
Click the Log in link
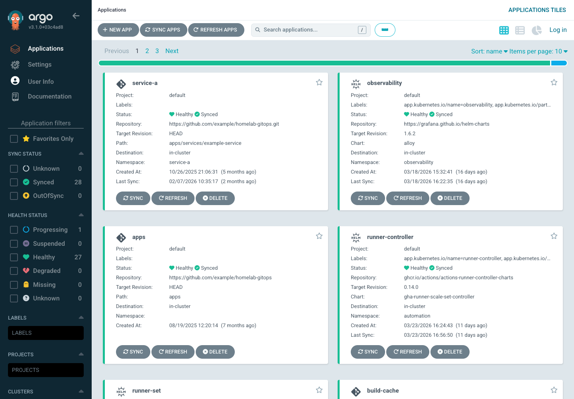pos(558,30)
